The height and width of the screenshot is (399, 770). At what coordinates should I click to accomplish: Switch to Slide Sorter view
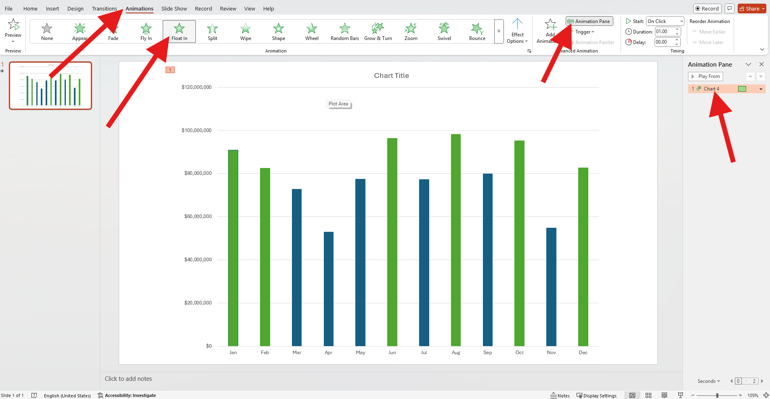tap(649, 395)
